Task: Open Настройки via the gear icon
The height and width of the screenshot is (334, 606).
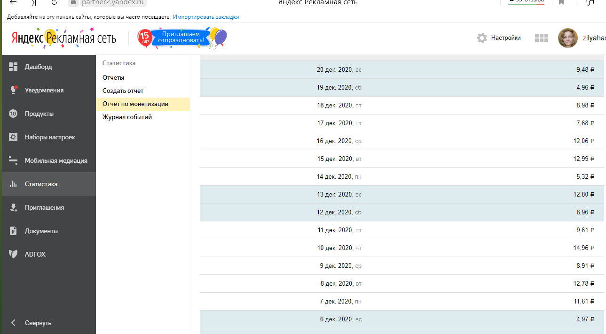Action: (482, 38)
